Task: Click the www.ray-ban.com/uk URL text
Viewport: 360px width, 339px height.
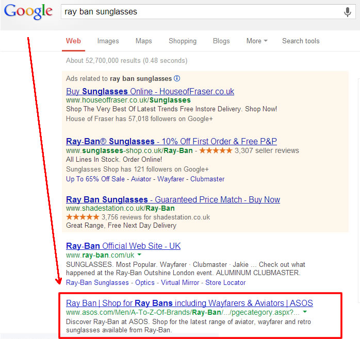Action: [100, 255]
